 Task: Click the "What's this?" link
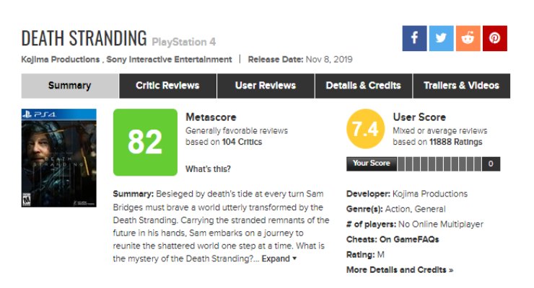point(208,169)
